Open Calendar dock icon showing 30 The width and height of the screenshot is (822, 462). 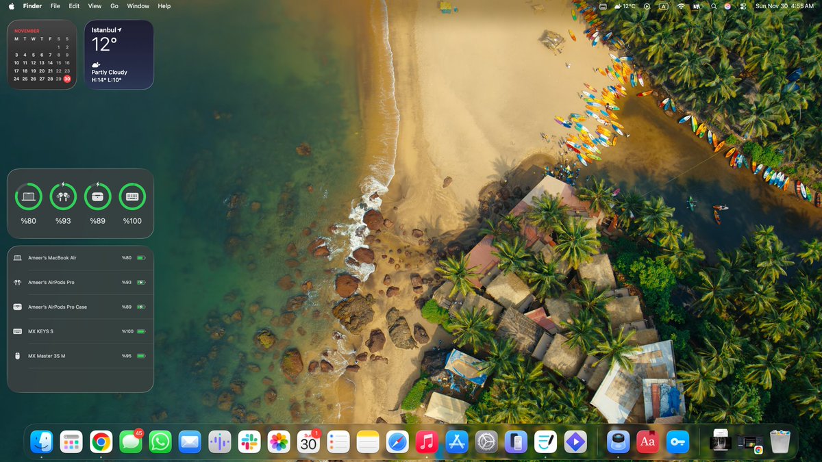(308, 441)
